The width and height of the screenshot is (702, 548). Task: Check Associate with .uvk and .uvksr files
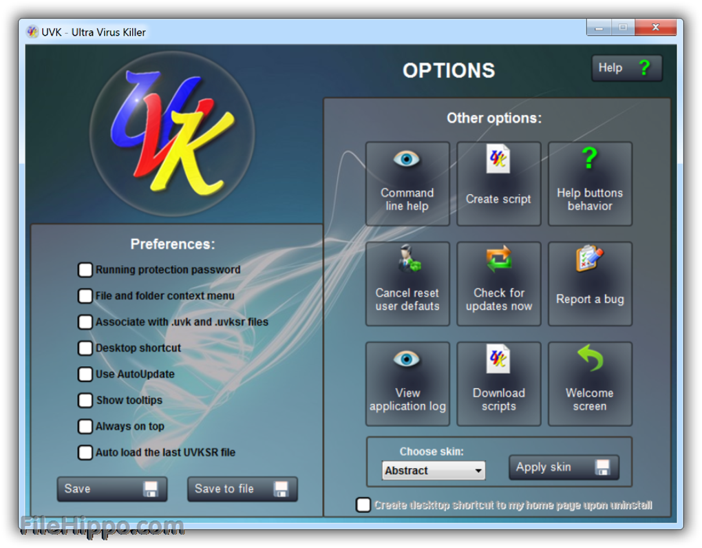click(85, 322)
